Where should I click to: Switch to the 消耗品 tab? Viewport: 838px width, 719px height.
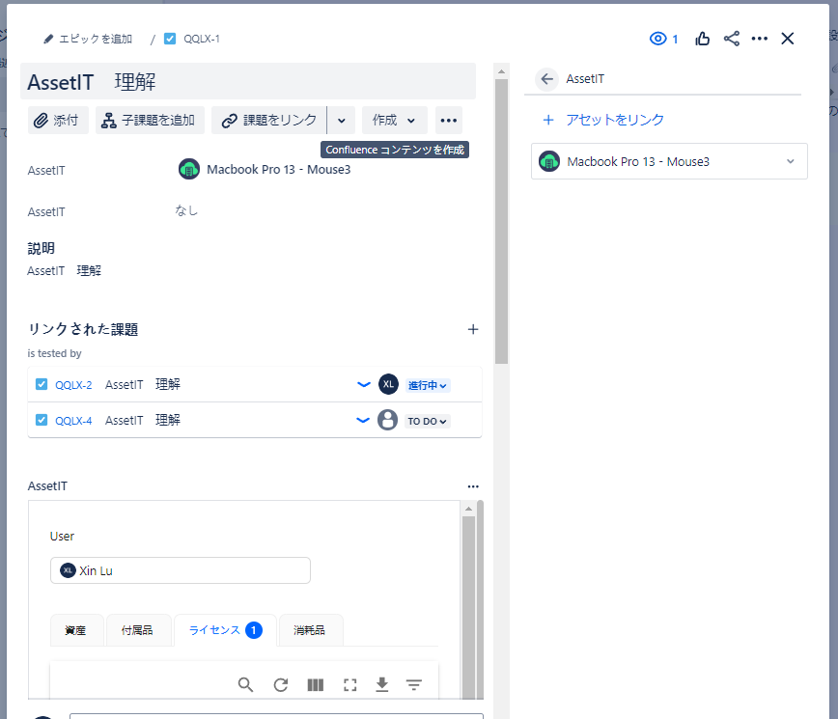coord(310,630)
